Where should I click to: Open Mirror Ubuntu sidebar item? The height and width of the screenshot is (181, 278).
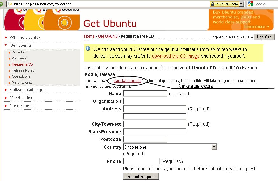pyautogui.click(x=22, y=82)
